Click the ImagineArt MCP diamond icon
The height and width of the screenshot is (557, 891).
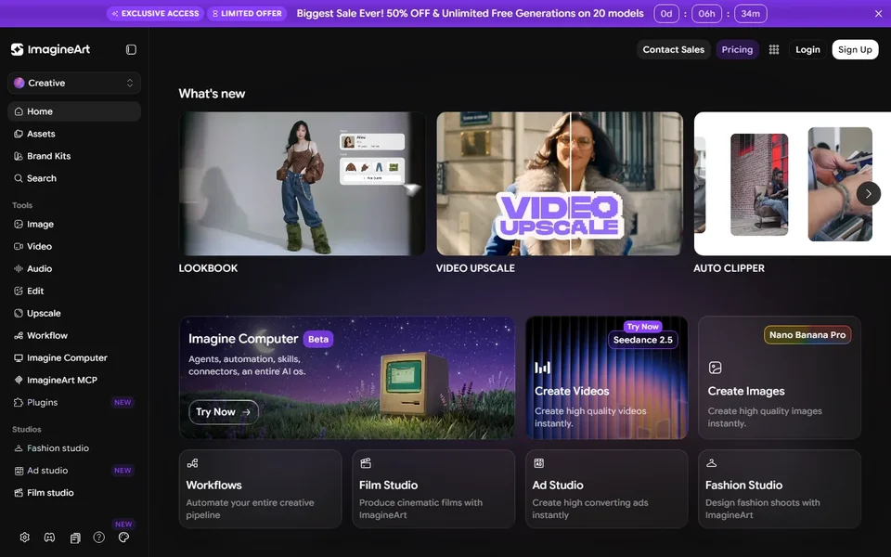click(x=19, y=380)
